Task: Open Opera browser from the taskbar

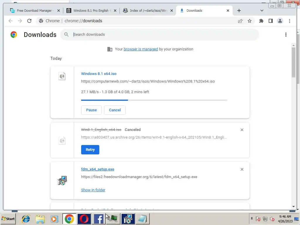Action: tap(84, 219)
